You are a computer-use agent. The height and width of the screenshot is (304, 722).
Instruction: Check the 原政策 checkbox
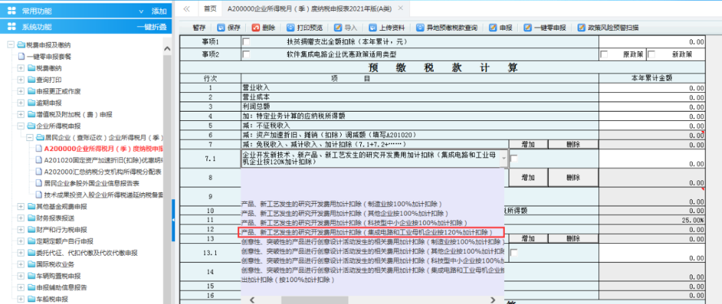pos(604,54)
